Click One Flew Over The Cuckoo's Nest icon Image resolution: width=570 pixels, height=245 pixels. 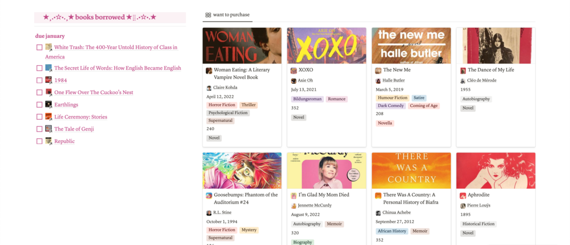click(49, 92)
